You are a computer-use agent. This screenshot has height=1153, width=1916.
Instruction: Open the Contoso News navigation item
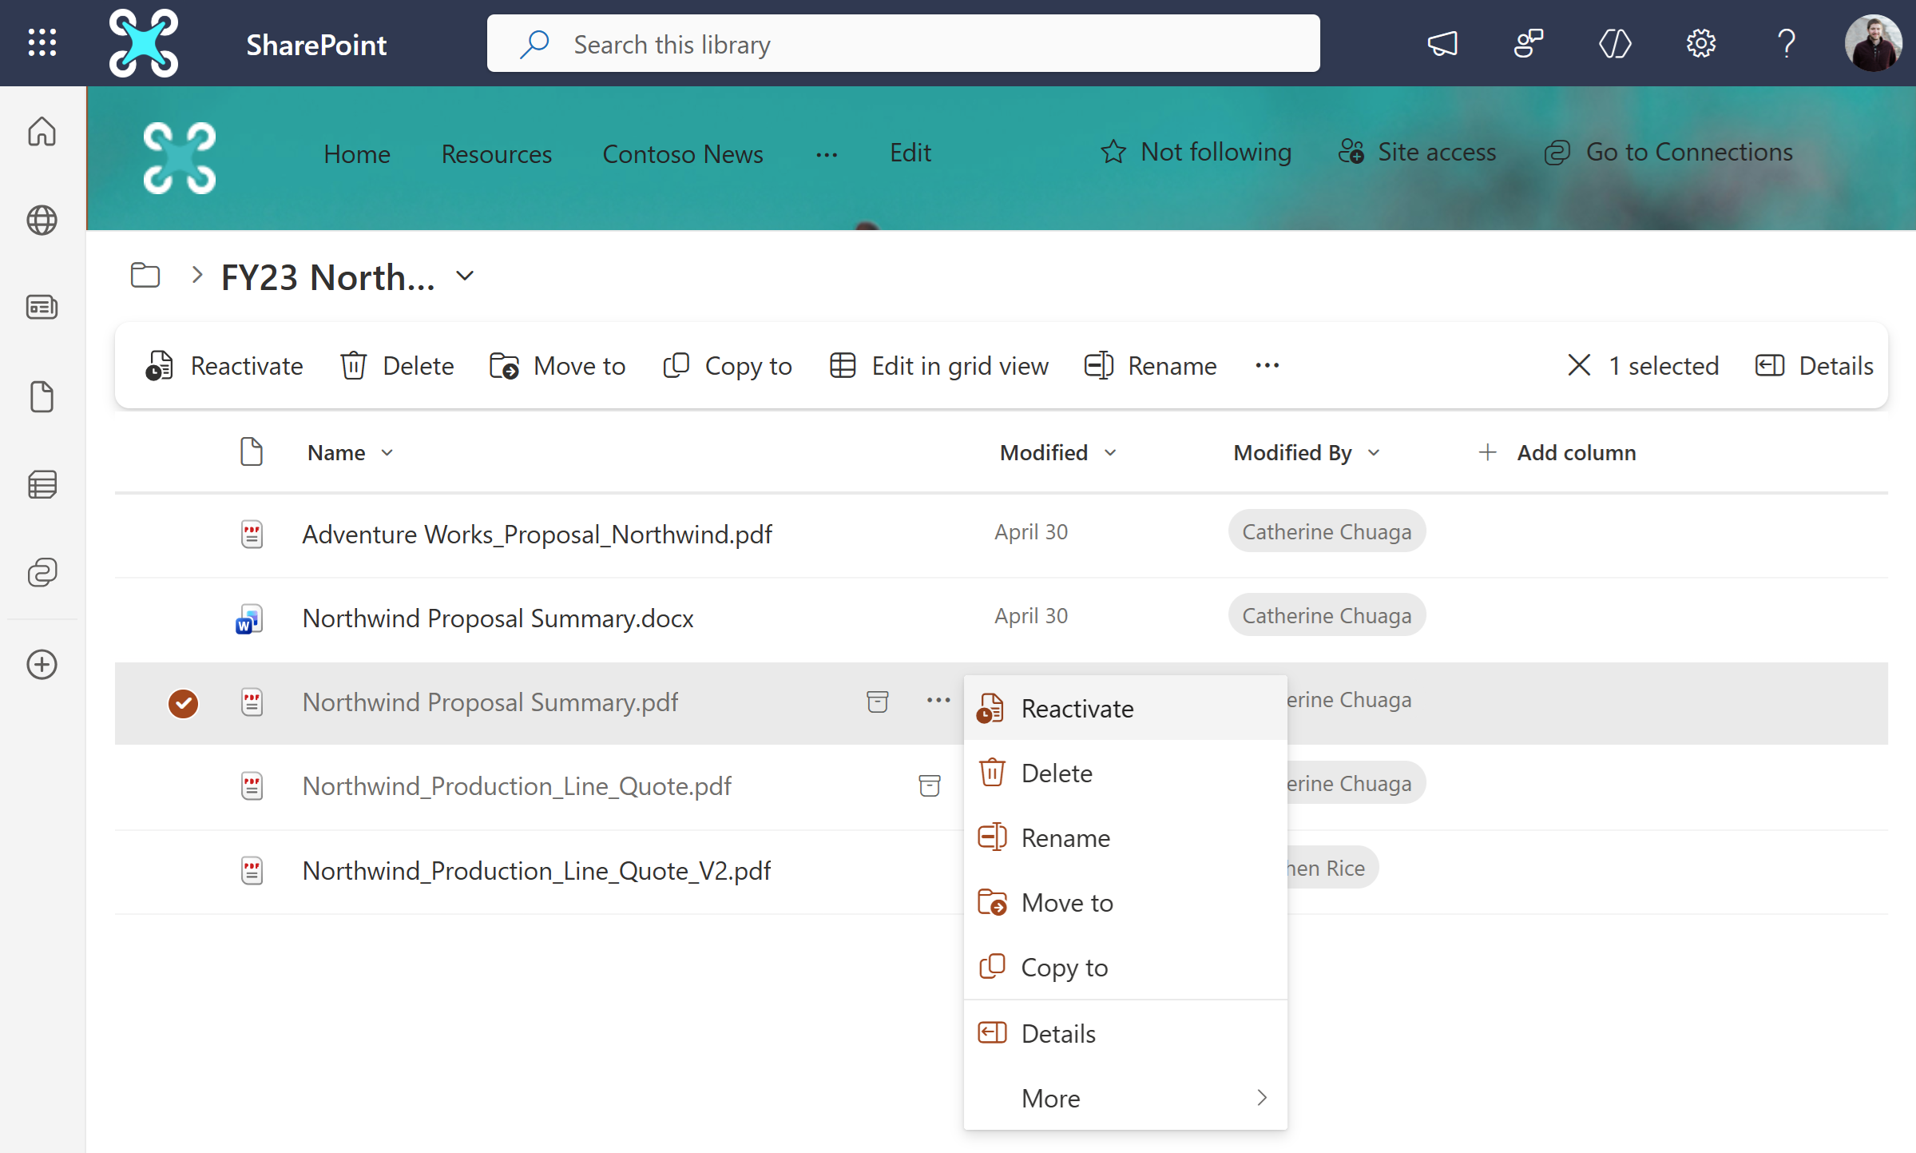(683, 153)
